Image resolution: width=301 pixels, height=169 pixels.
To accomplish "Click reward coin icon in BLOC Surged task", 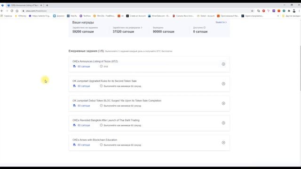I will point(74,106).
